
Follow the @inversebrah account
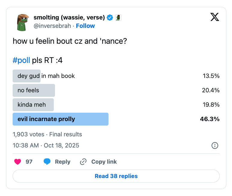click(x=85, y=26)
